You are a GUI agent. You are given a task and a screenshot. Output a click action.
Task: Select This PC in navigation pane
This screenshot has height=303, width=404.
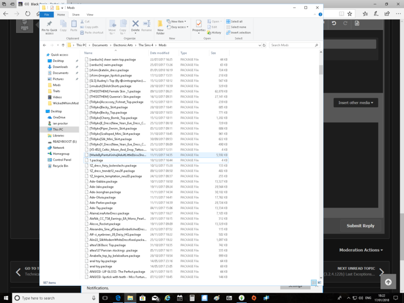pyautogui.click(x=58, y=129)
